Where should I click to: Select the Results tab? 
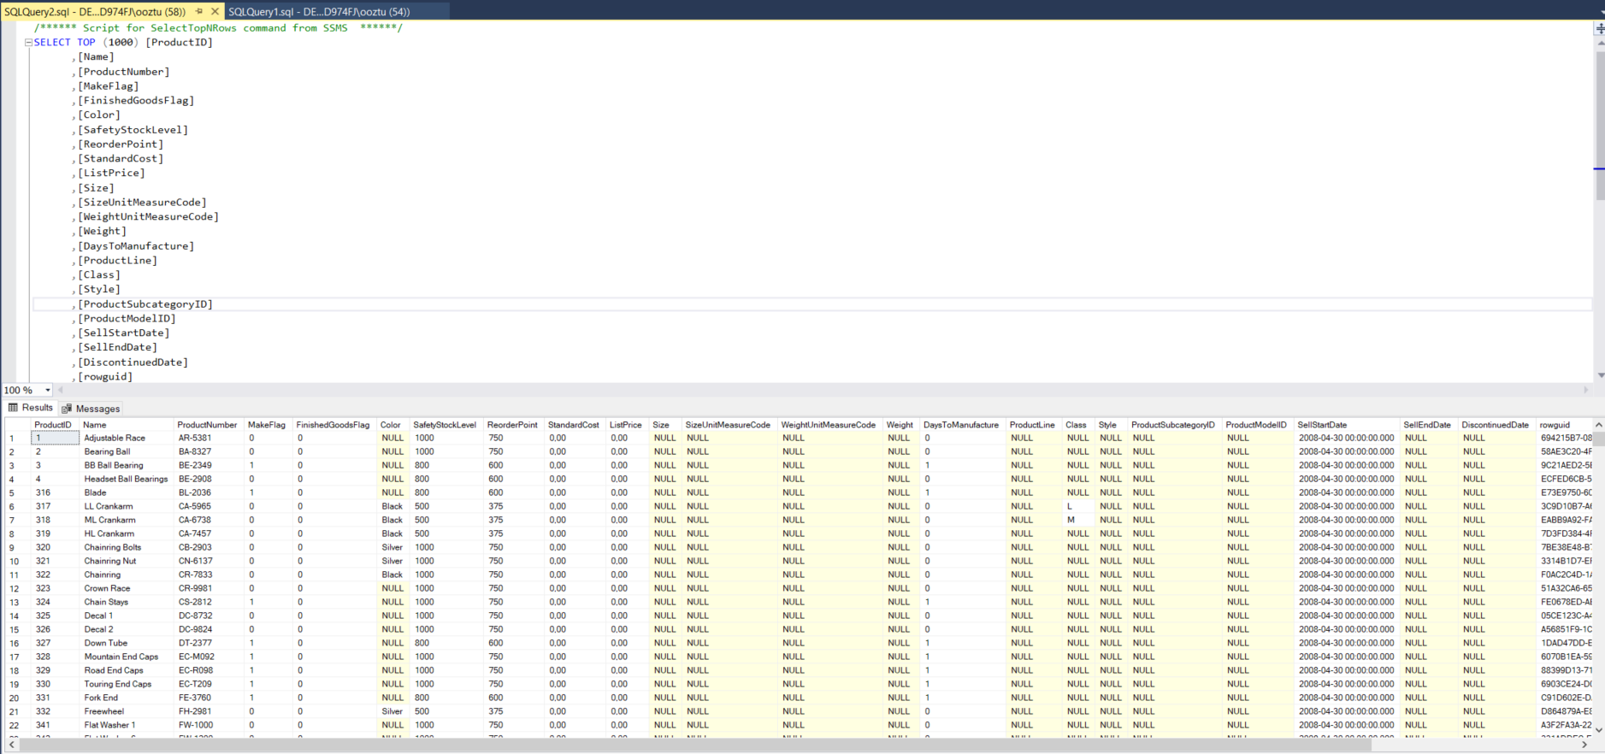coord(31,408)
